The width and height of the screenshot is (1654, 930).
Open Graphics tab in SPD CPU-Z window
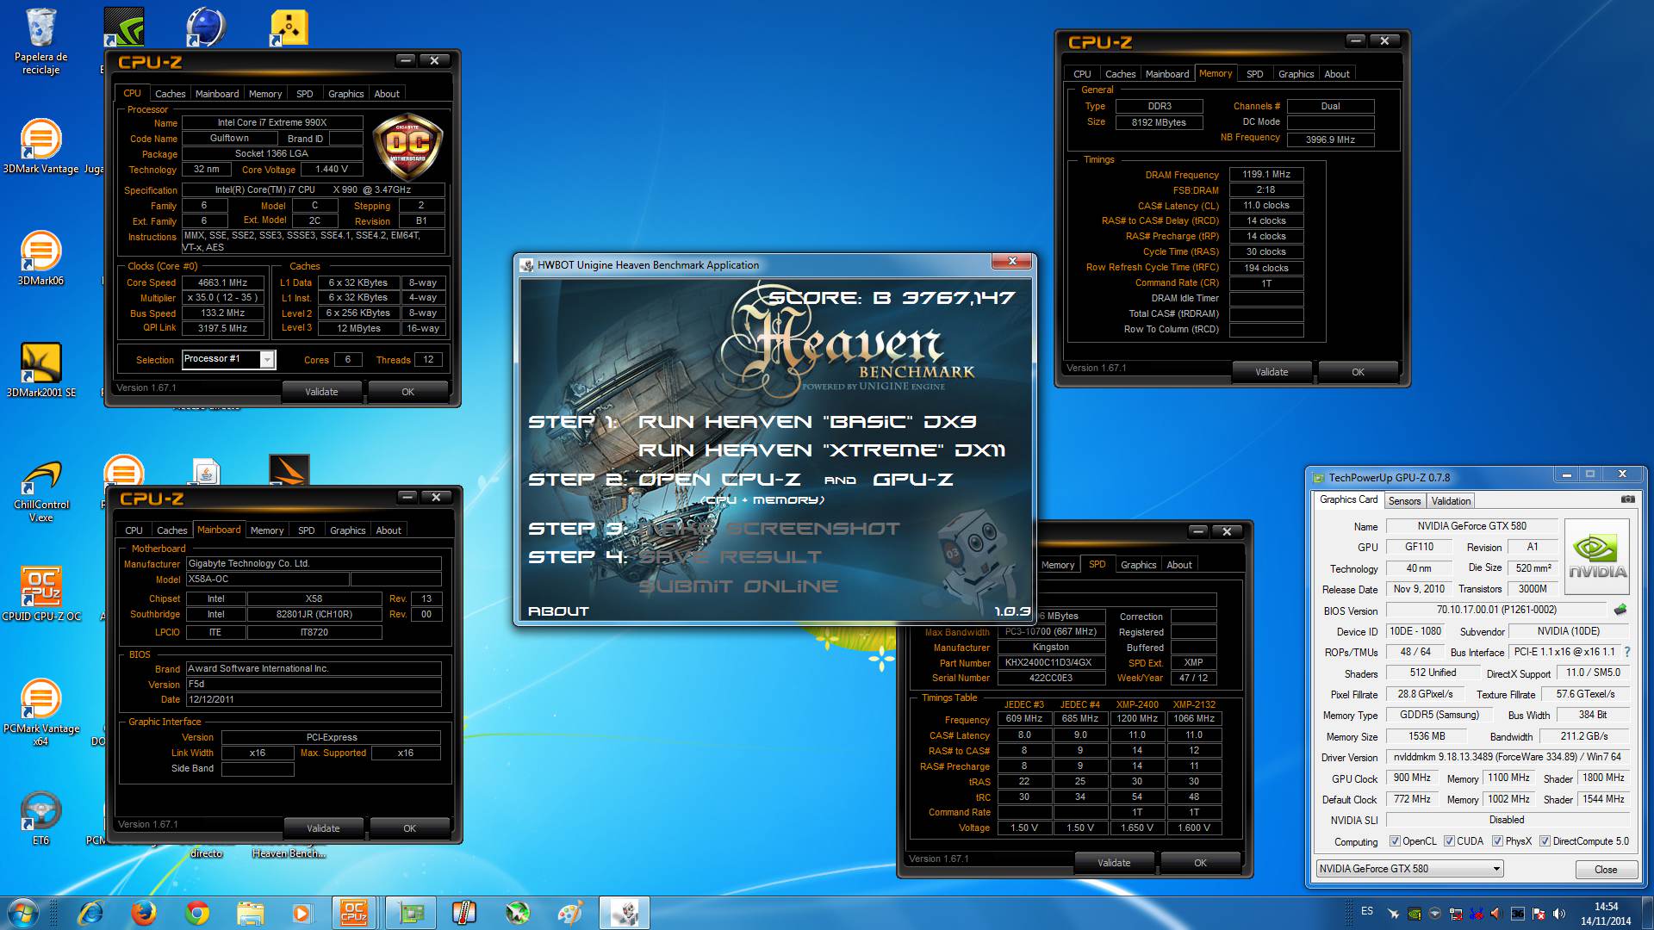pos(1138,565)
